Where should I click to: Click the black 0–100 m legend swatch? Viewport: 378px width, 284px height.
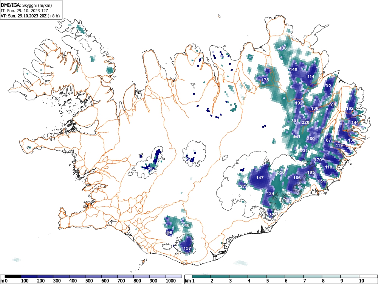(13, 276)
